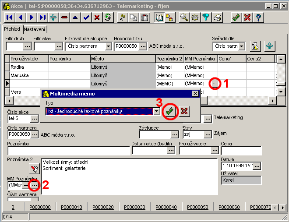289x222 pixels.
Task: Open the Typ dropdown in Multimedia memo
Action: tap(156, 111)
